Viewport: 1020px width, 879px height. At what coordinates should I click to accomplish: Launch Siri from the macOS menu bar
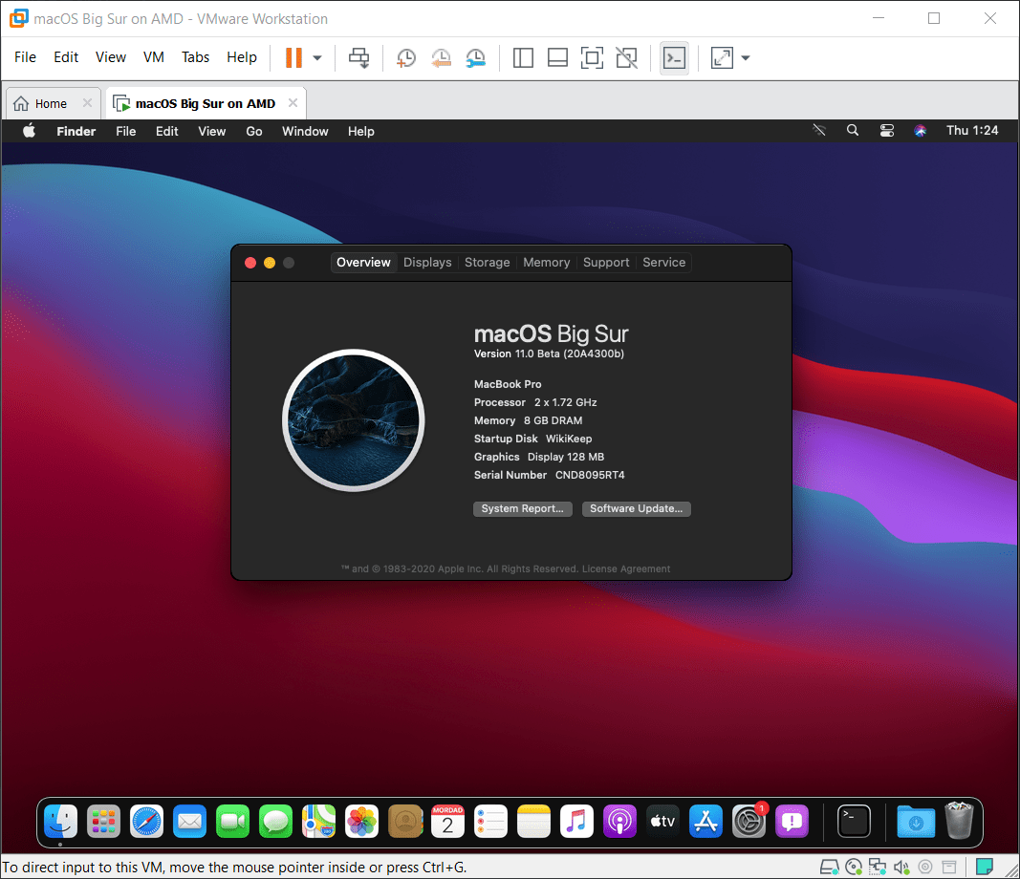(x=920, y=131)
